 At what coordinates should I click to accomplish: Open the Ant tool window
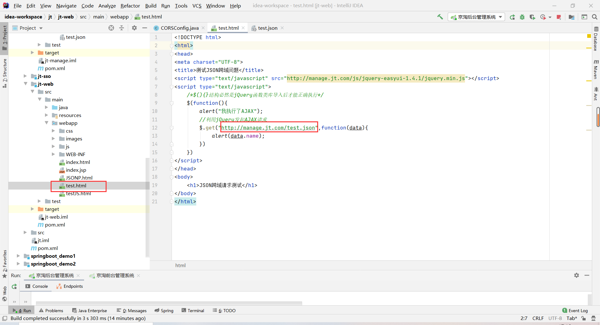[596, 94]
